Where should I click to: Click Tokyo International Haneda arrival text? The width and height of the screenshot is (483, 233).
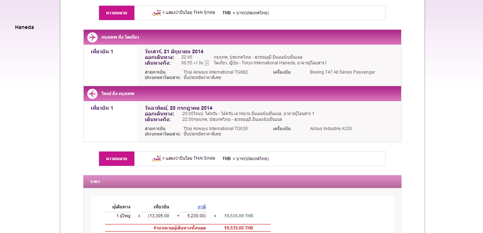270,63
